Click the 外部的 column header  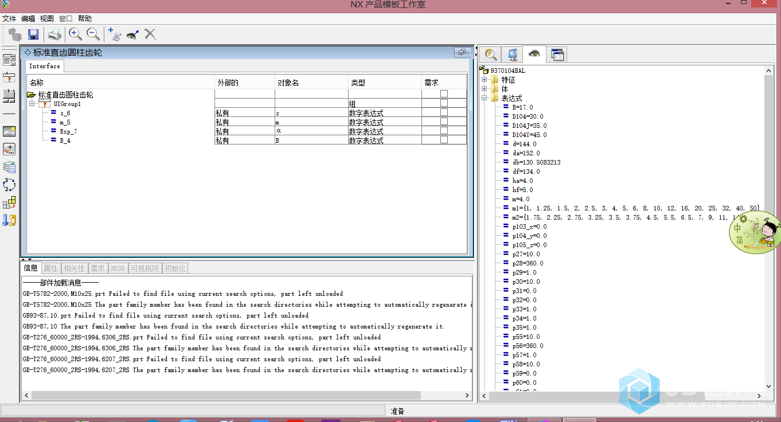(245, 83)
